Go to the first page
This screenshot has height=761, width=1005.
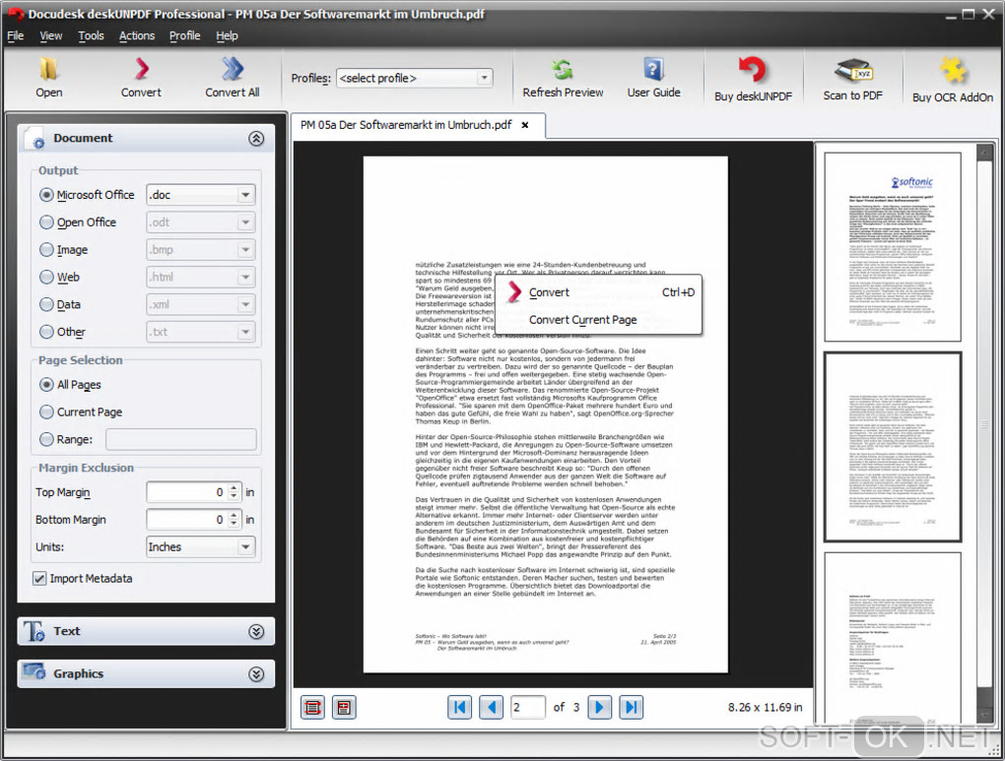(459, 707)
